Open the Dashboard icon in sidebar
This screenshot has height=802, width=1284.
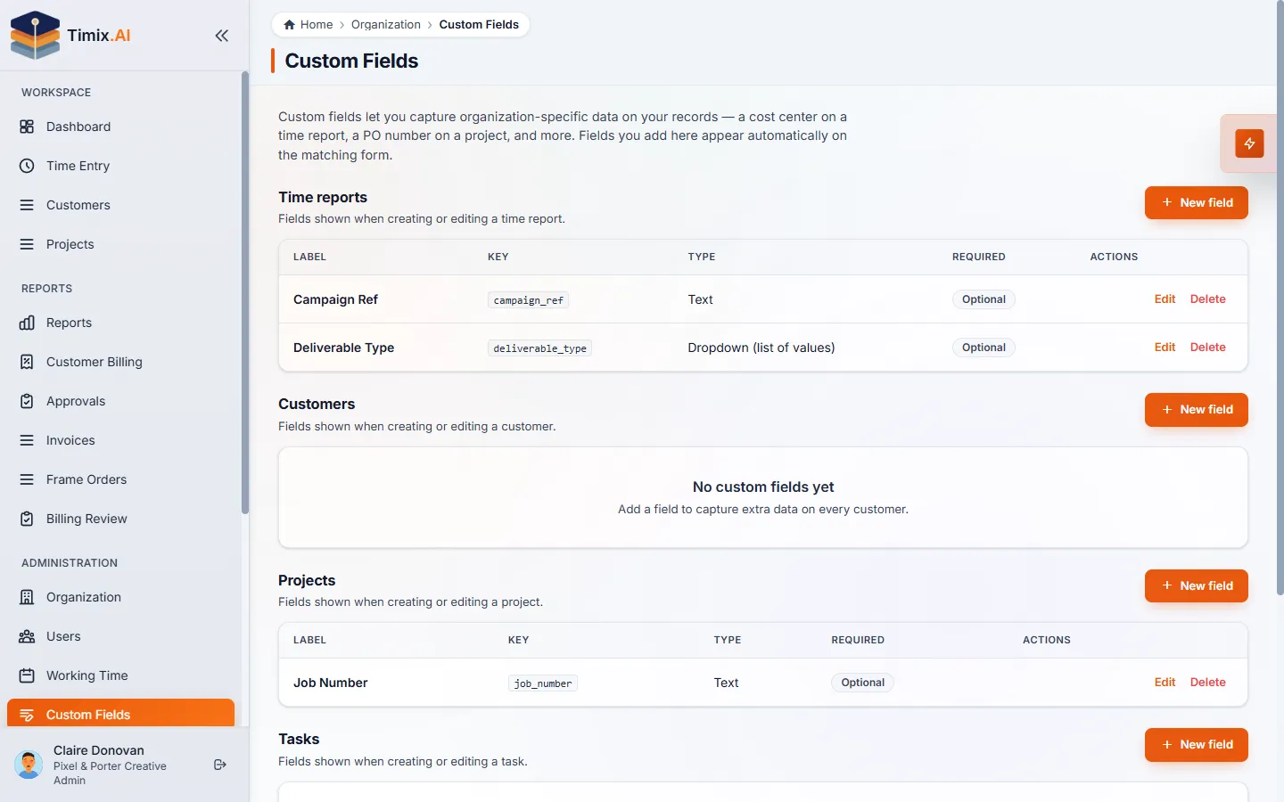[27, 127]
